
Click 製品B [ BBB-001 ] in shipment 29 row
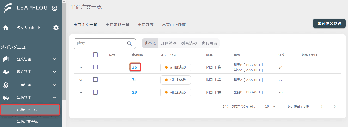[248, 92]
